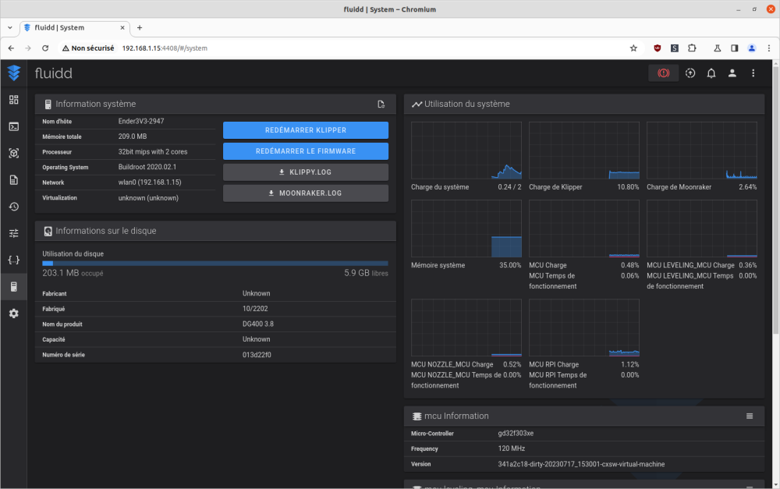Open the Tune sliders sidebar icon
This screenshot has width=780, height=489.
14,233
